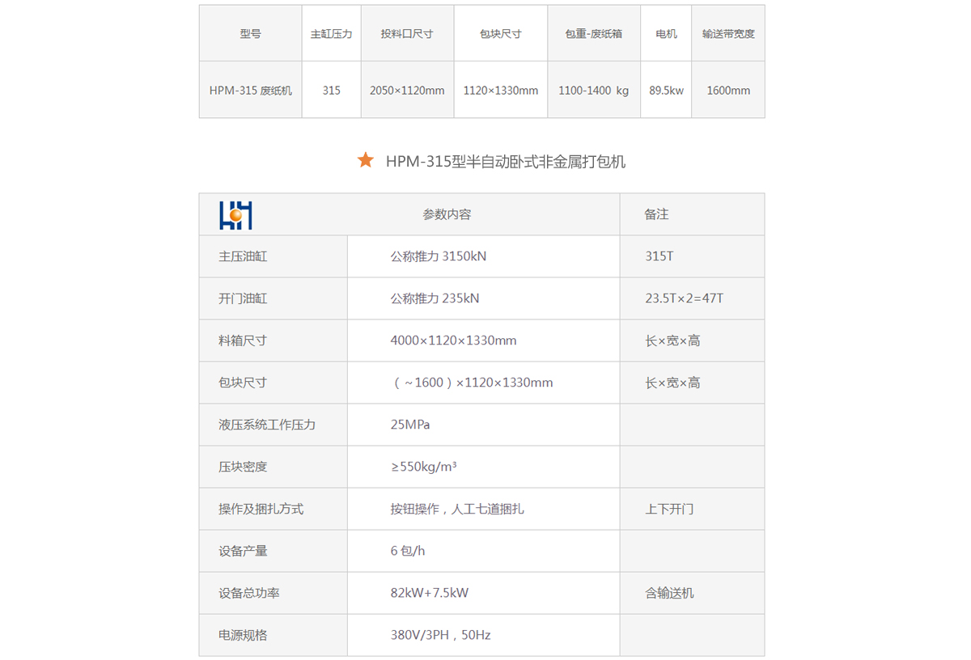971x660 pixels.
Task: Click the 备注 header cell
Action: coord(656,214)
